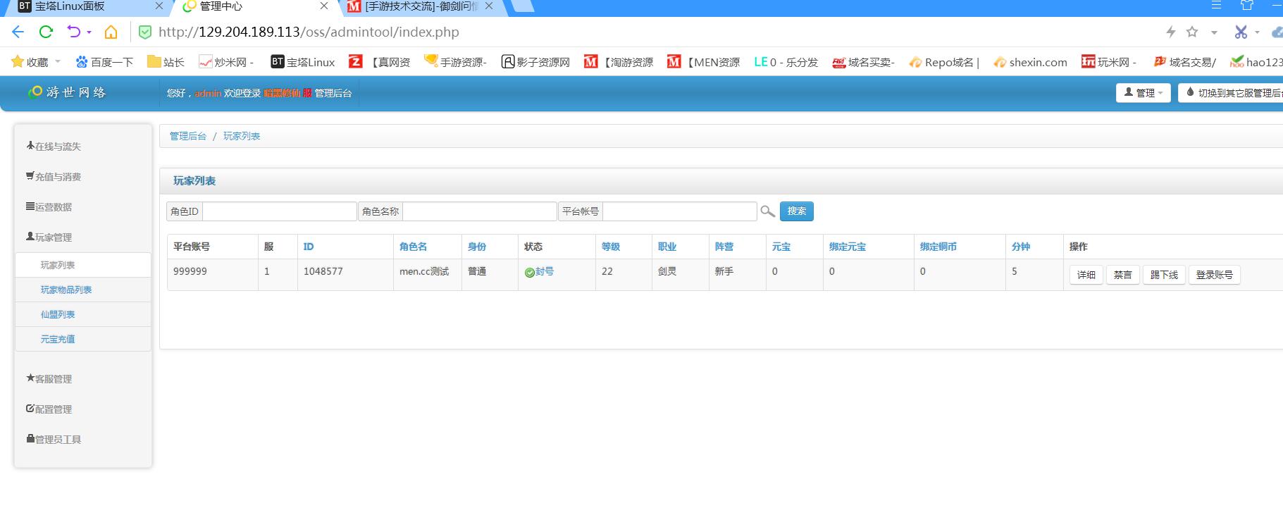Click the green status icon beside 封号

pos(529,273)
